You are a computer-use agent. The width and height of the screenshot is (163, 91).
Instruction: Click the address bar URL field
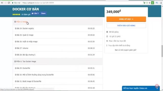tap(77, 3)
